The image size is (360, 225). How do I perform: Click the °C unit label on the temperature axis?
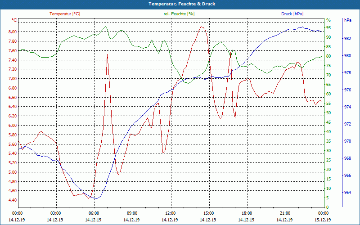(x=14, y=20)
